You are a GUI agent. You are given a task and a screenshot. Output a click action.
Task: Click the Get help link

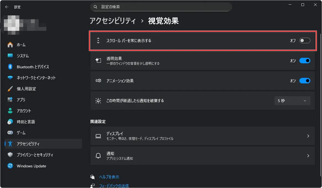coord(109,177)
